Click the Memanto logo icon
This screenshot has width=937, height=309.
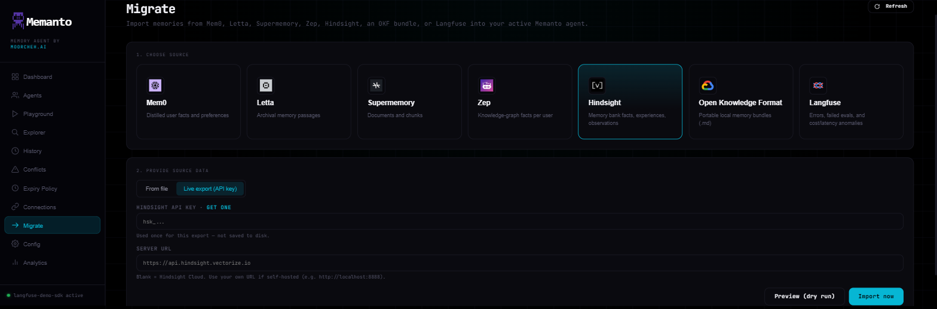pyautogui.click(x=18, y=22)
